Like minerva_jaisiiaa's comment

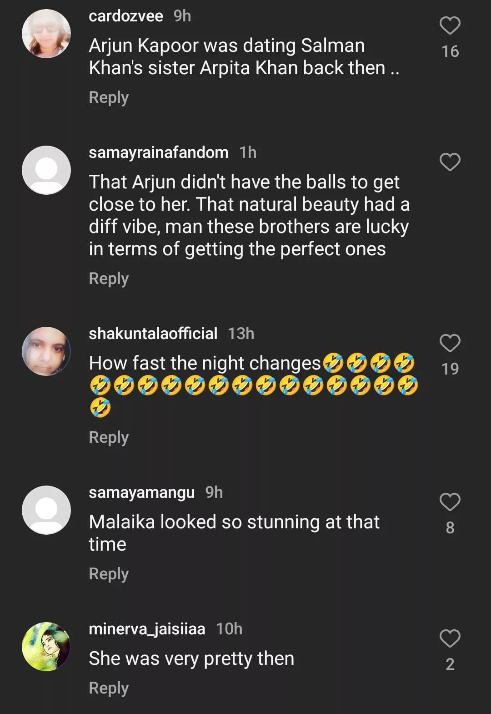click(450, 638)
